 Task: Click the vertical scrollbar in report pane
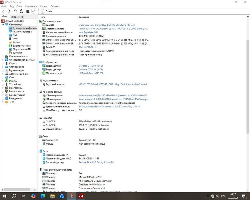248,87
